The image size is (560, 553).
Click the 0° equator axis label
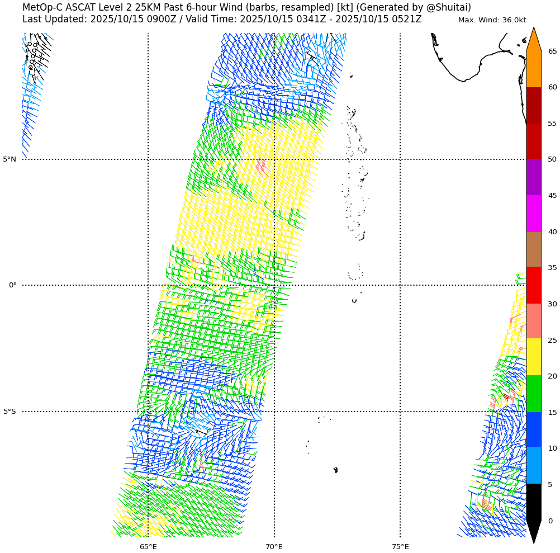tap(12, 285)
